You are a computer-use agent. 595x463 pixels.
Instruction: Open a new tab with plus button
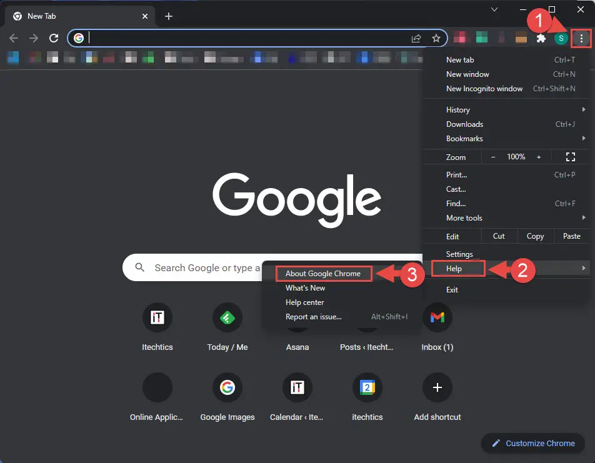[169, 16]
